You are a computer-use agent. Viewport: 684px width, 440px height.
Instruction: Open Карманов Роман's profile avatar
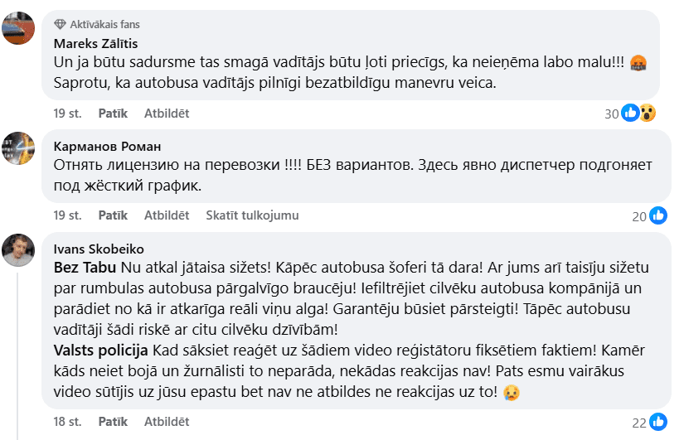pyautogui.click(x=18, y=147)
